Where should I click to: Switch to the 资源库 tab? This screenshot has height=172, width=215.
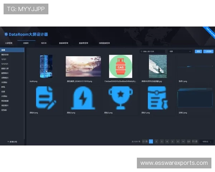pyautogui.click(x=26, y=43)
